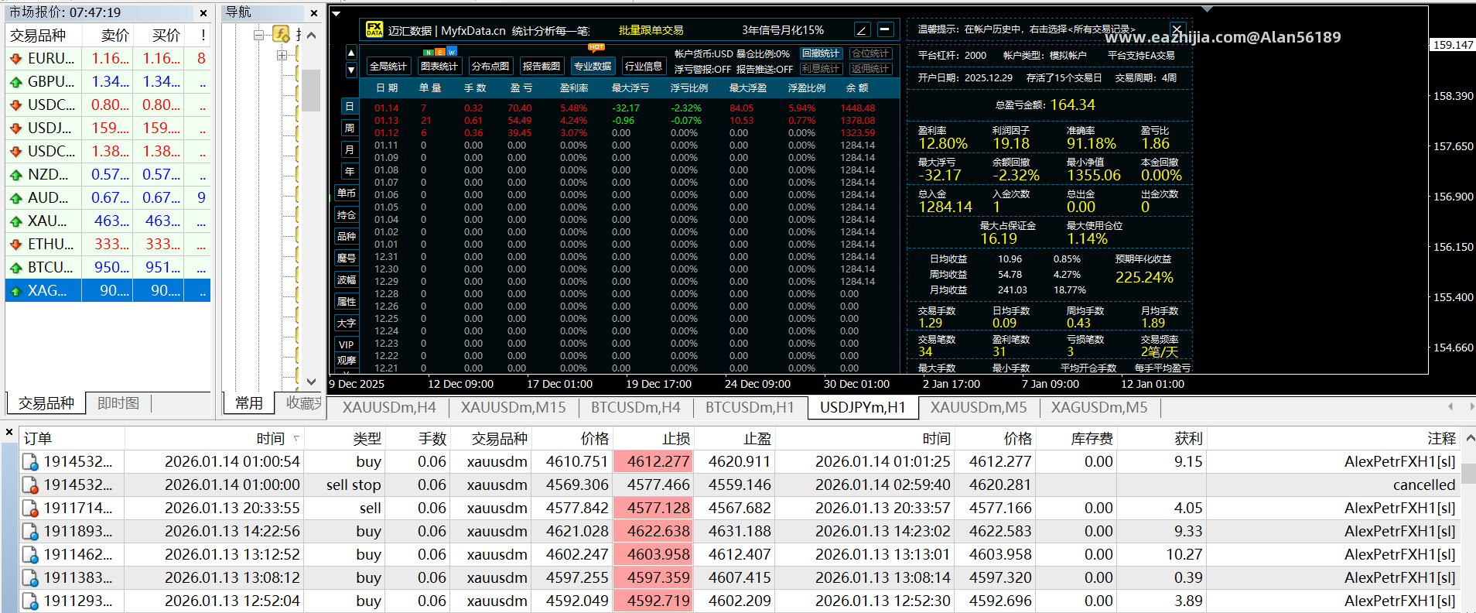Screen dimensions: 1476x613
Task: Open the 收藏夹 favorites tab in Navigator
Action: pos(303,403)
